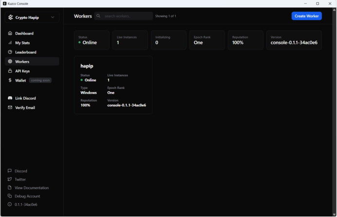
Task: Click the Kuzco Console title bar icon
Action: pos(4,4)
